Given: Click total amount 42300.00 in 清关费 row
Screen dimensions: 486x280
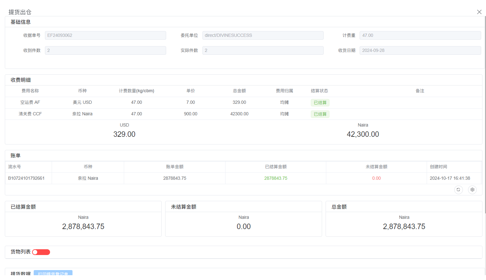Looking at the screenshot, I should tap(239, 114).
